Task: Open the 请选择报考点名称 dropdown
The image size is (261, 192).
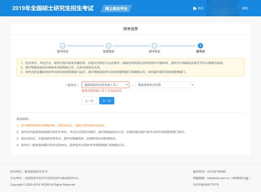Action: click(x=165, y=85)
